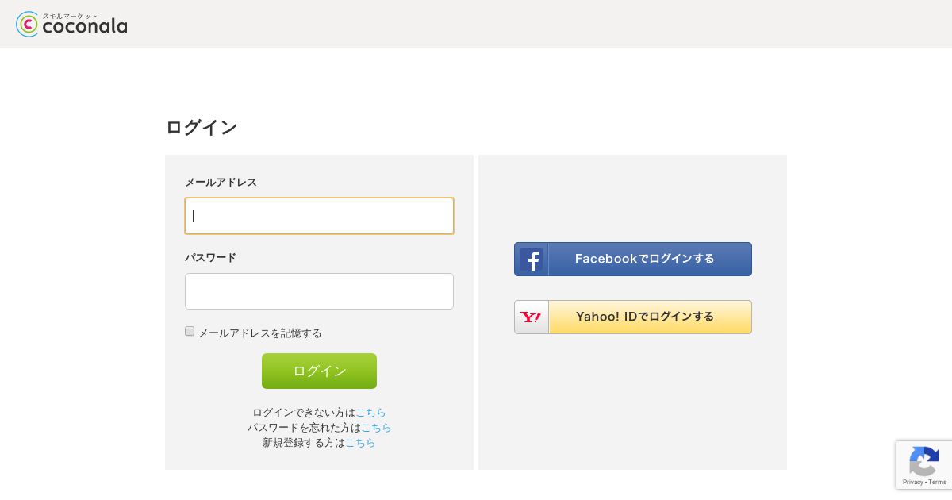Click the coconala circular logo icon
The height and width of the screenshot is (500, 952).
[x=27, y=25]
